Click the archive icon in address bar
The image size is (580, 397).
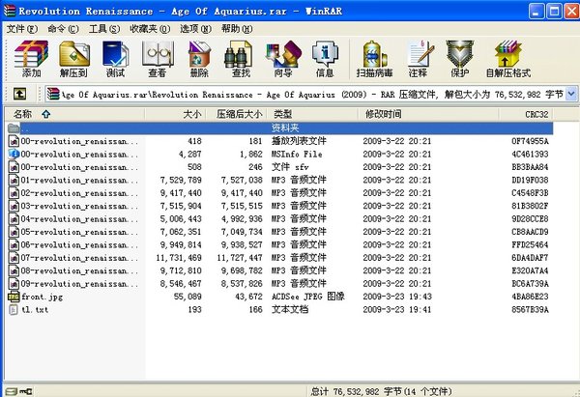coord(53,95)
